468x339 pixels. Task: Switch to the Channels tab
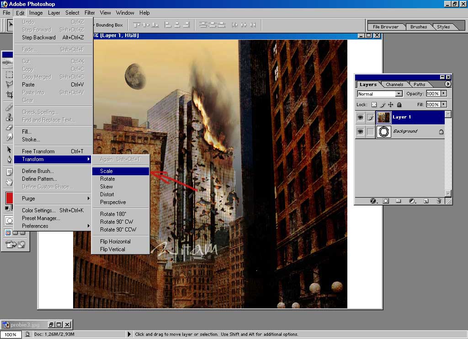pos(394,84)
